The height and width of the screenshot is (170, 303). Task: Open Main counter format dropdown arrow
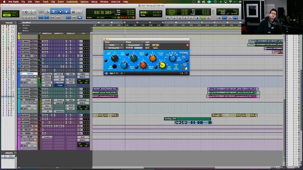tap(113, 12)
